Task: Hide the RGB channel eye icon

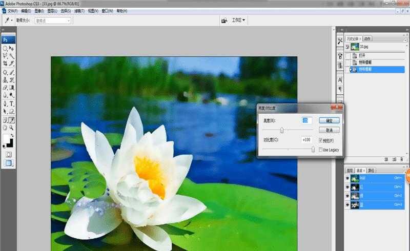Action: pyautogui.click(x=347, y=178)
